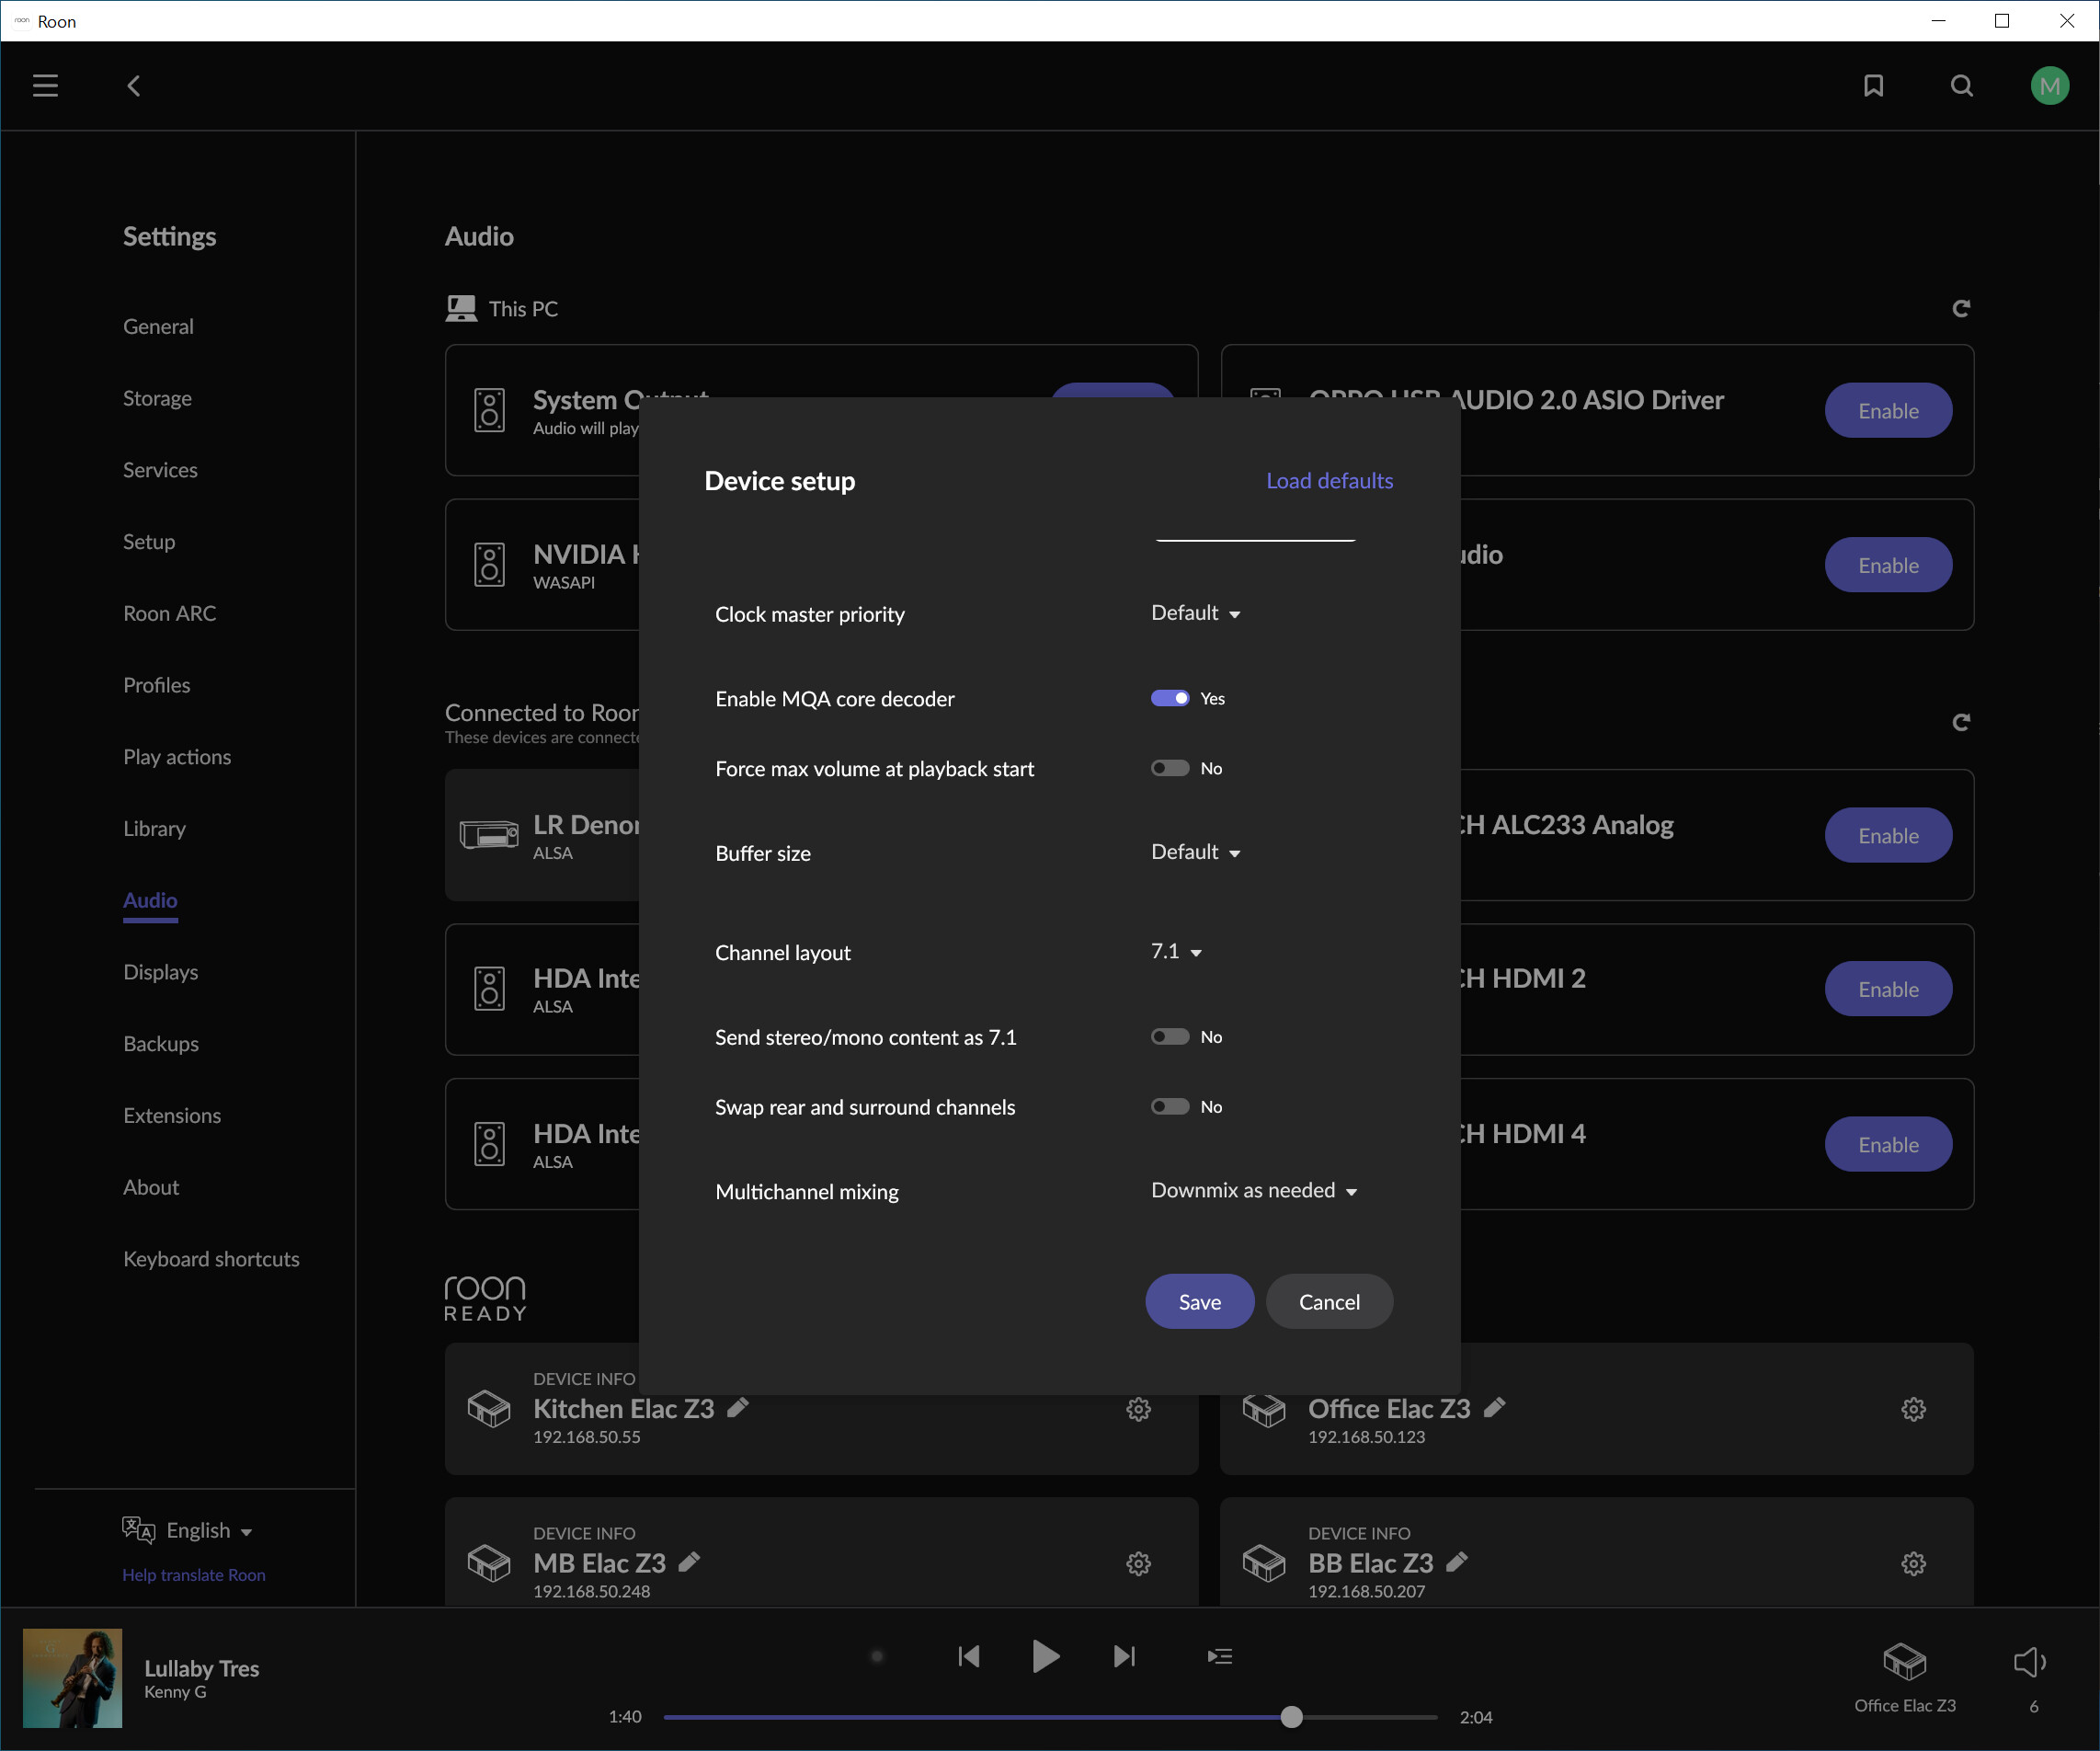Expand the Buffer size dropdown
The width and height of the screenshot is (2100, 1751).
tap(1195, 852)
